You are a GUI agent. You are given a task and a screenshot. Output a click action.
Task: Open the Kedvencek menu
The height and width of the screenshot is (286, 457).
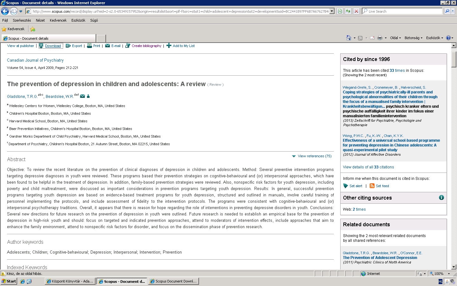58,20
